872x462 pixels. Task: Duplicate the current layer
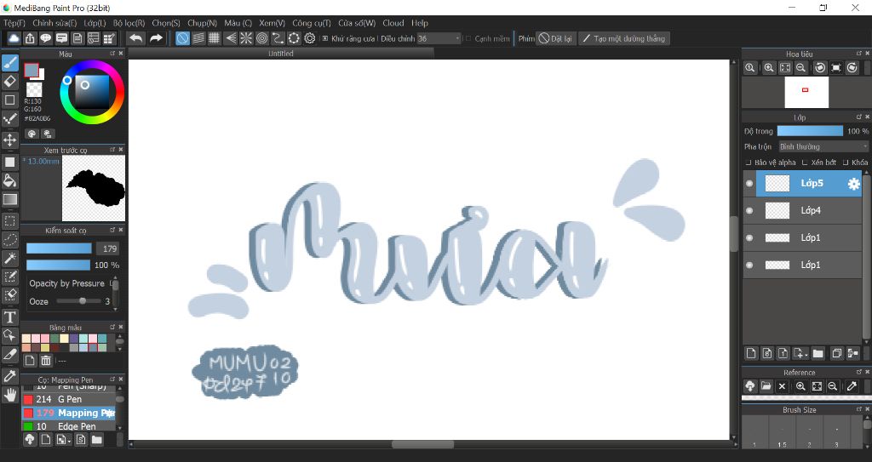836,354
